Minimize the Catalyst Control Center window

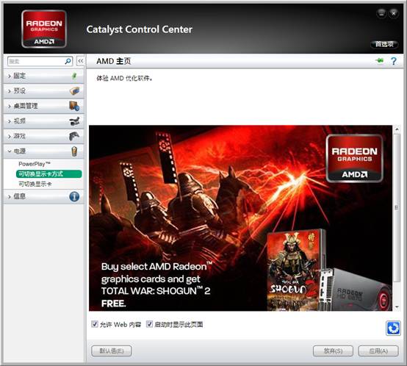click(381, 13)
